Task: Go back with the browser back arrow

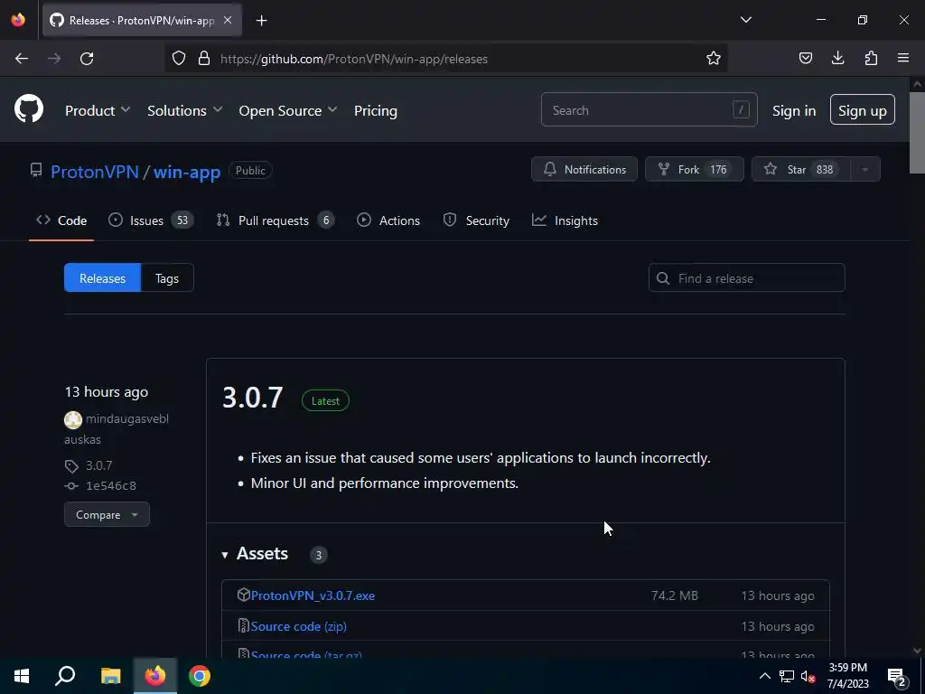Action: pos(22,59)
